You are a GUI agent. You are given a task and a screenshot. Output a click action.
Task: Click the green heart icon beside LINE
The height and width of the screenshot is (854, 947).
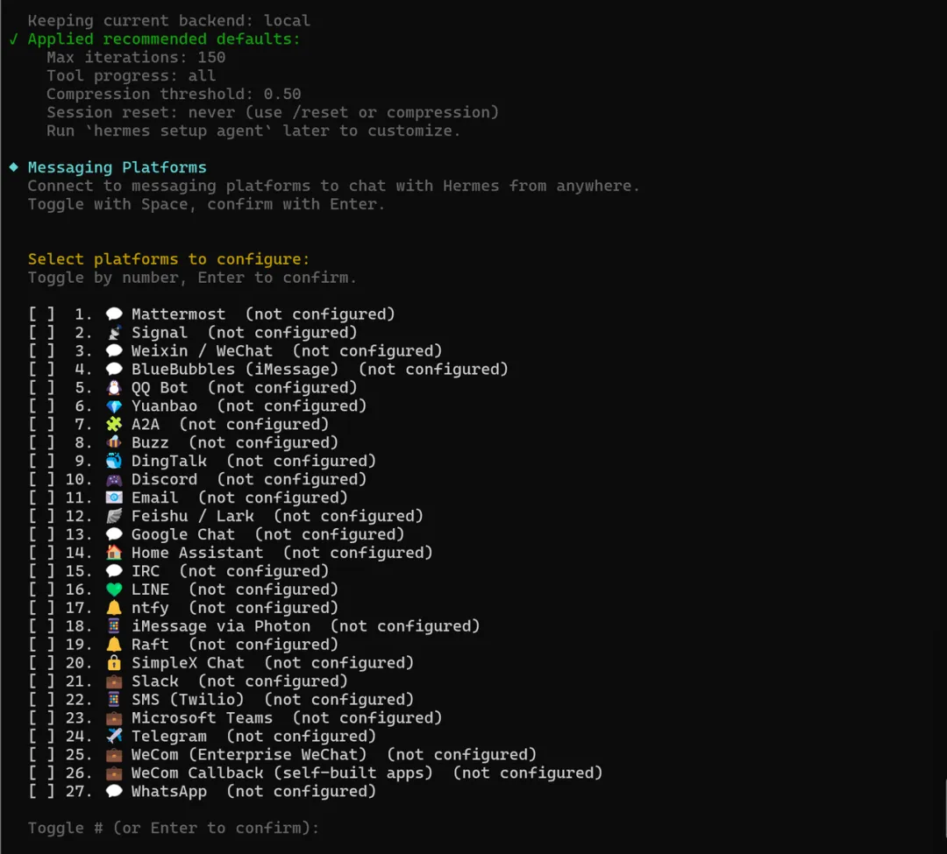click(113, 589)
